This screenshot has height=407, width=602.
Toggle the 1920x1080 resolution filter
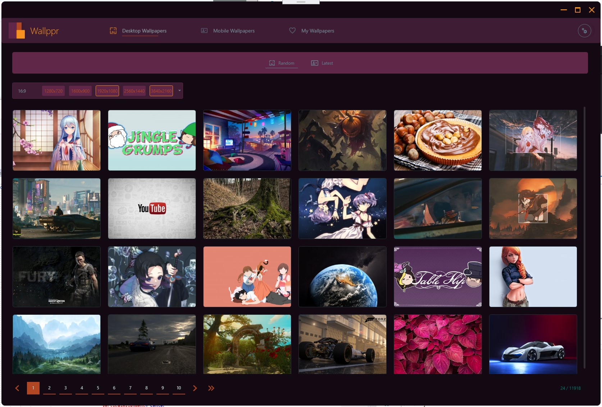click(107, 91)
